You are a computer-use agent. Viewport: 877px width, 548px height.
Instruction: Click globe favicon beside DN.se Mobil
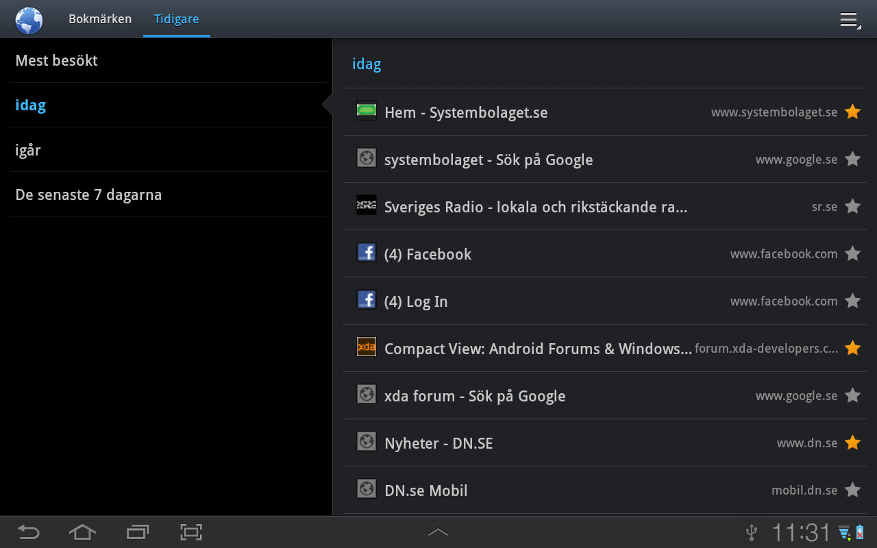point(367,488)
